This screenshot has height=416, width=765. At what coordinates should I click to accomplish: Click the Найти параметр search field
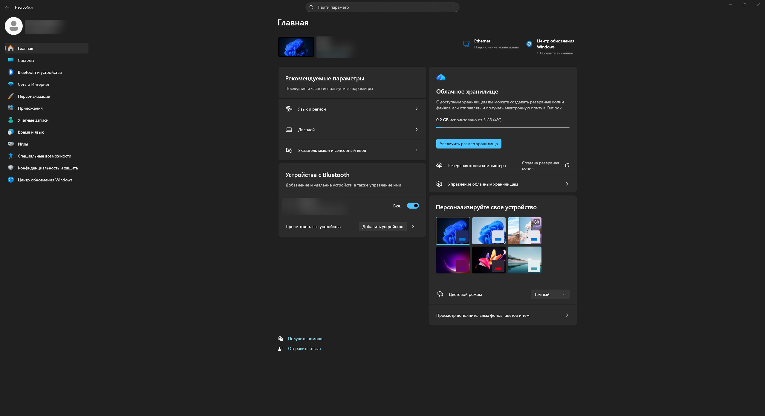click(382, 7)
